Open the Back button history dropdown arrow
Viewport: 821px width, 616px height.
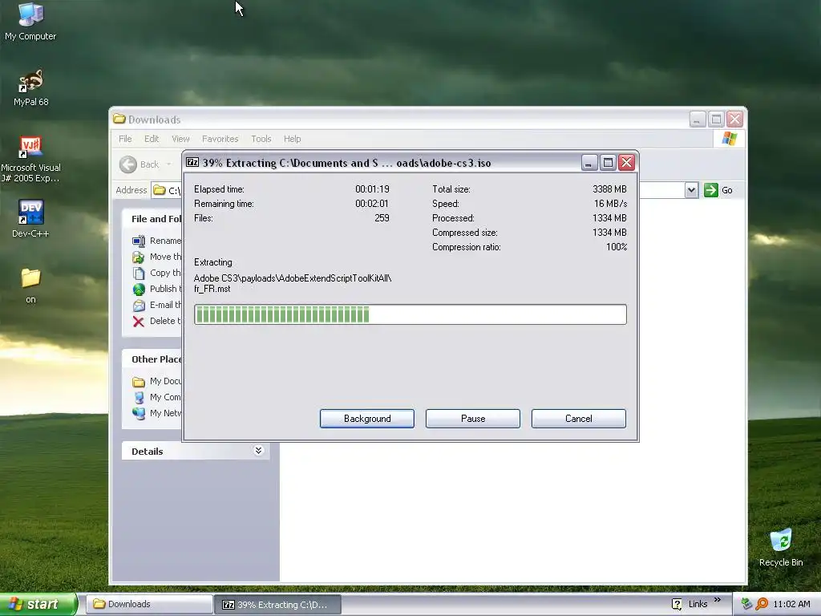(x=168, y=164)
